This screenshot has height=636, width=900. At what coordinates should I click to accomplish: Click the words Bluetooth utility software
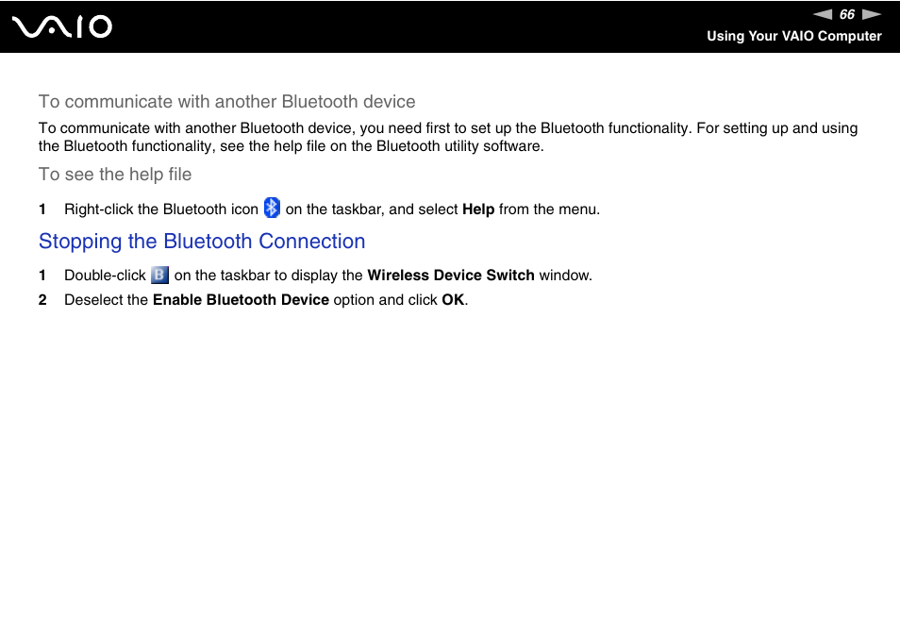[459, 146]
